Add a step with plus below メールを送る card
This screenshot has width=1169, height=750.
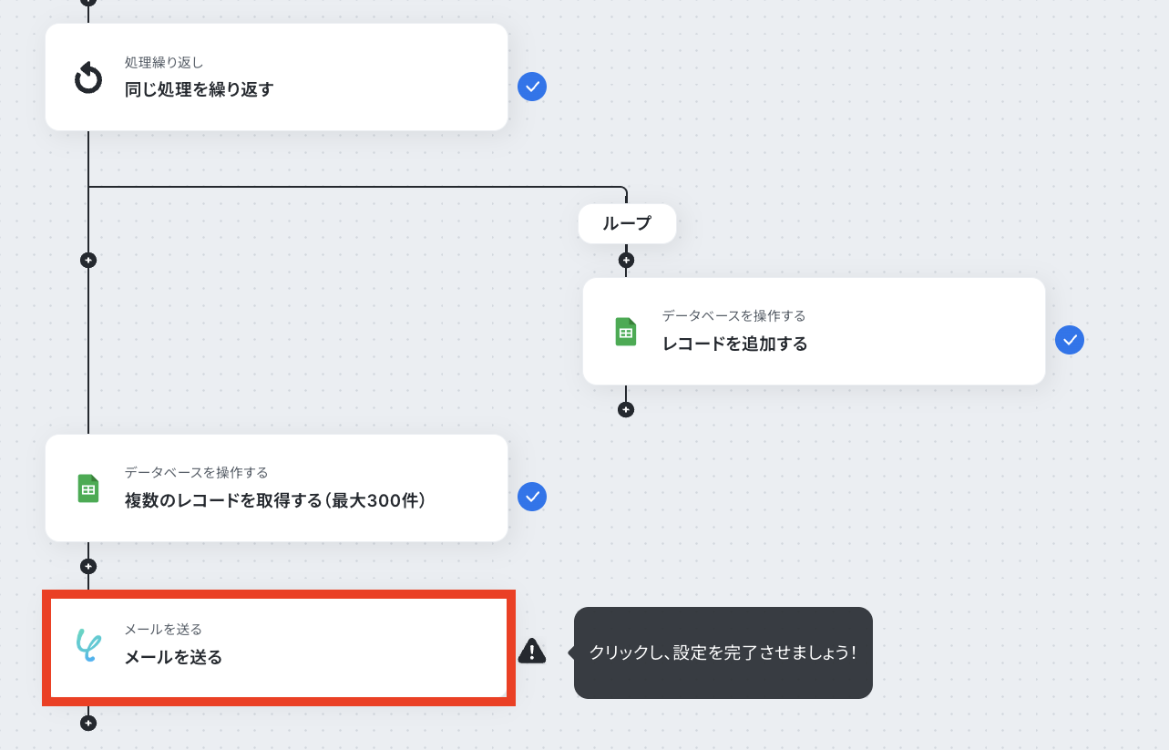point(88,724)
